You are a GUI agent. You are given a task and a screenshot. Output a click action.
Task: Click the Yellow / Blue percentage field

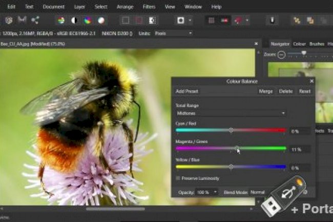[x=300, y=168]
